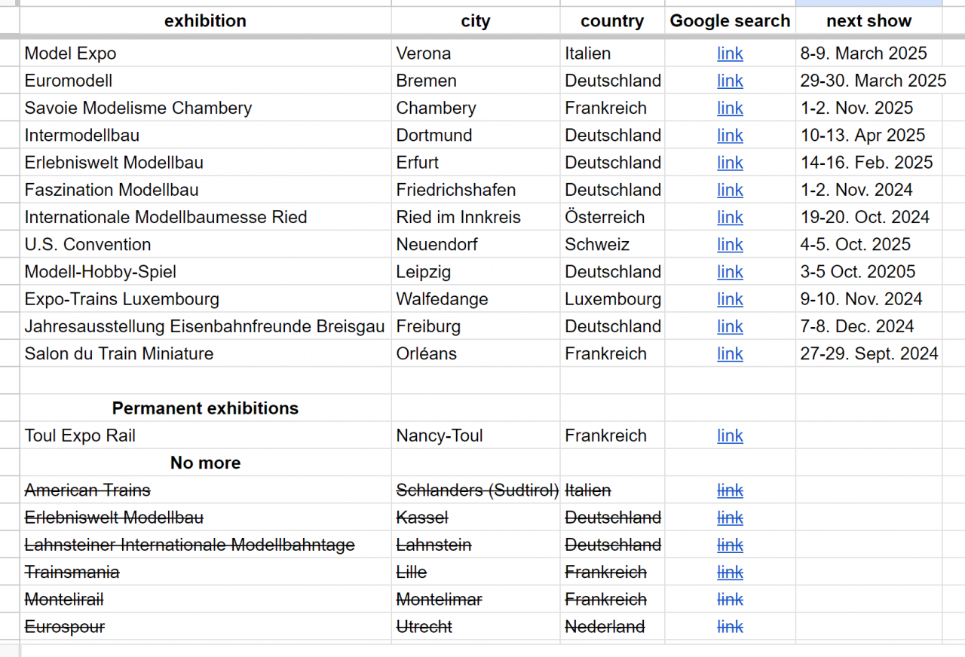Image resolution: width=965 pixels, height=657 pixels.
Task: Select the 'next show' header cell
Action: [868, 21]
